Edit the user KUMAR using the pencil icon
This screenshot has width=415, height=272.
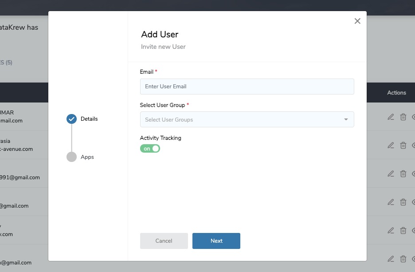tap(391, 117)
